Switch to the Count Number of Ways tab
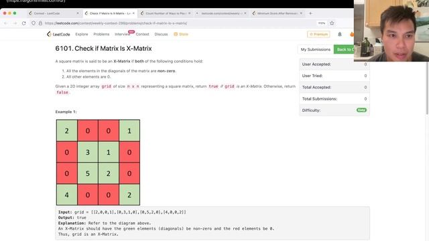This screenshot has width=429, height=241. point(166,13)
